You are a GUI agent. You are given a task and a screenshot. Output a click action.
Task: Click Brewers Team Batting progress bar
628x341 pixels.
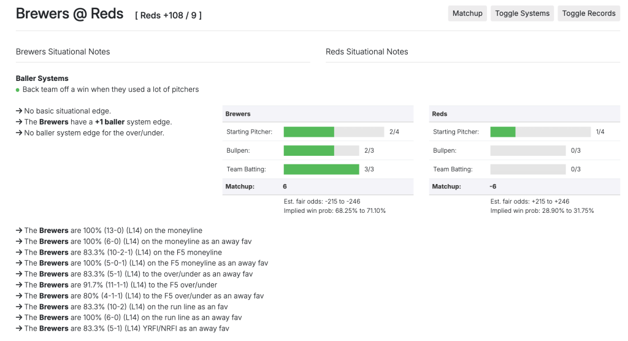tap(321, 169)
